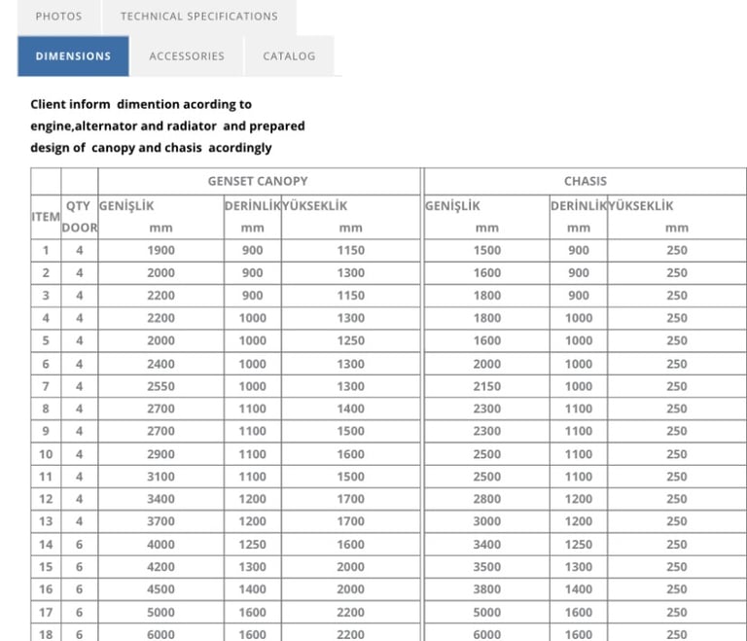747x641 pixels.
Task: Switch to Technical Specifications tab
Action: (x=199, y=17)
